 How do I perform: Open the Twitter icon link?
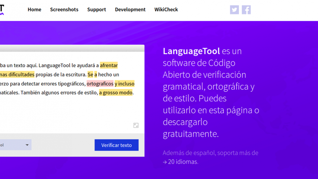(x=234, y=10)
